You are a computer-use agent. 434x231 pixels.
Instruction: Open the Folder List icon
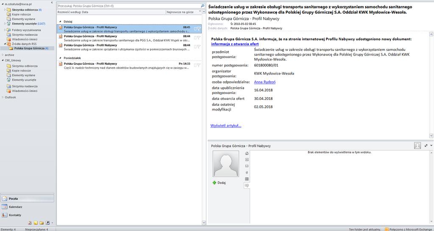pos(42,223)
